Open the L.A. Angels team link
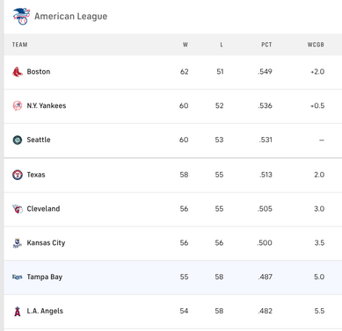342x331 pixels. (x=45, y=311)
